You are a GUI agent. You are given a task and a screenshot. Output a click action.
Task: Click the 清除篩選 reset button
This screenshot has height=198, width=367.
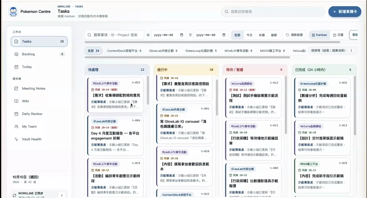(294, 35)
